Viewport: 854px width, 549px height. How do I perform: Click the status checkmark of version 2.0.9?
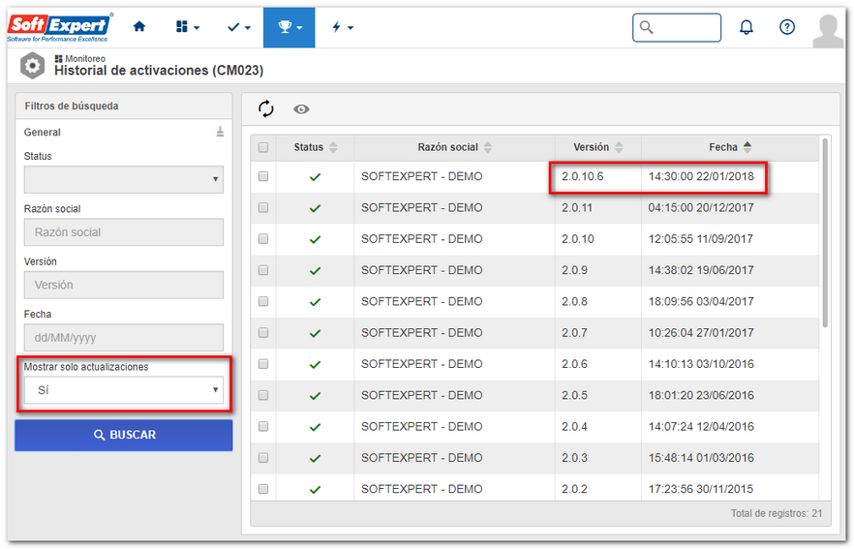click(x=315, y=271)
